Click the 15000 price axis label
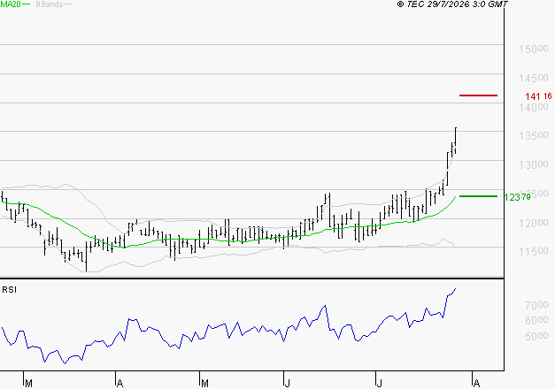This screenshot has width=555, height=389. [534, 49]
